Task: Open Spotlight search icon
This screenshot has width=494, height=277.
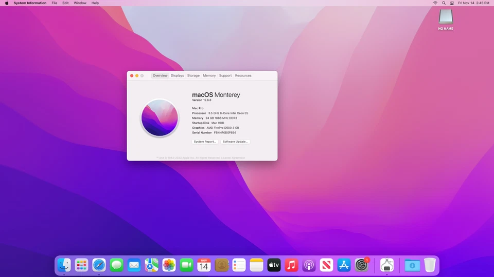Action: 444,3
